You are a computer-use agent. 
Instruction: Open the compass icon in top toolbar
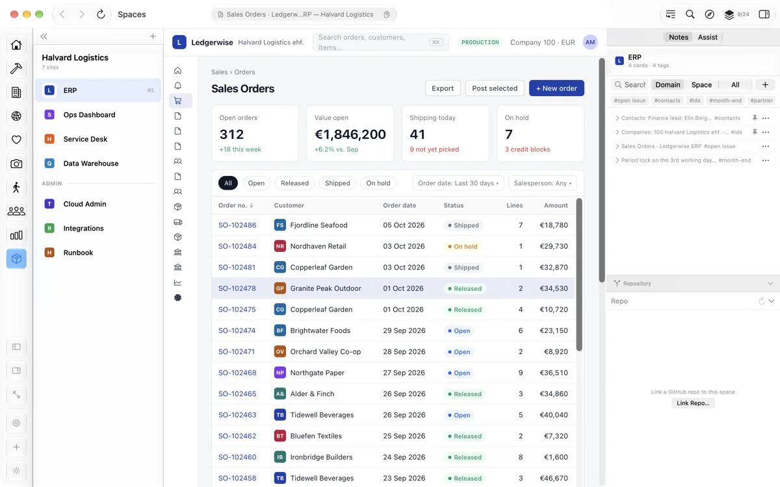710,14
